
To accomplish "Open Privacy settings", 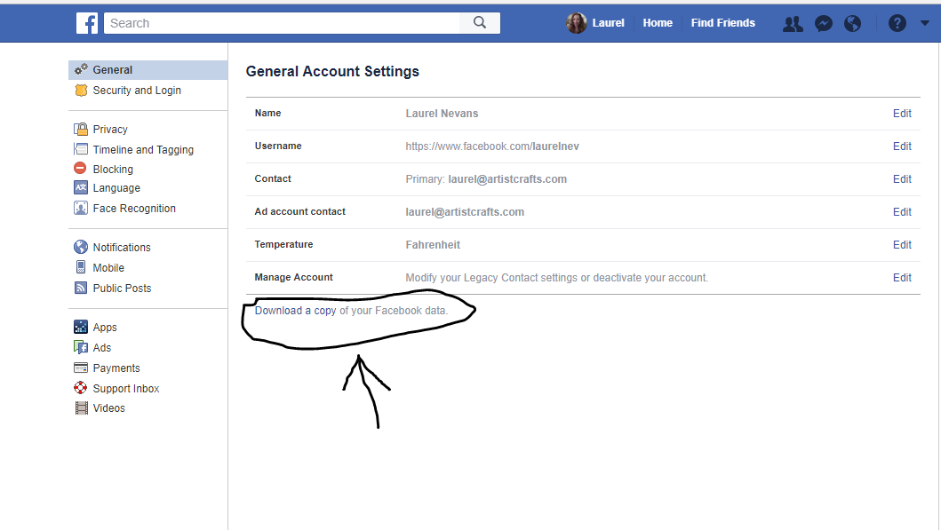I will click(x=110, y=129).
